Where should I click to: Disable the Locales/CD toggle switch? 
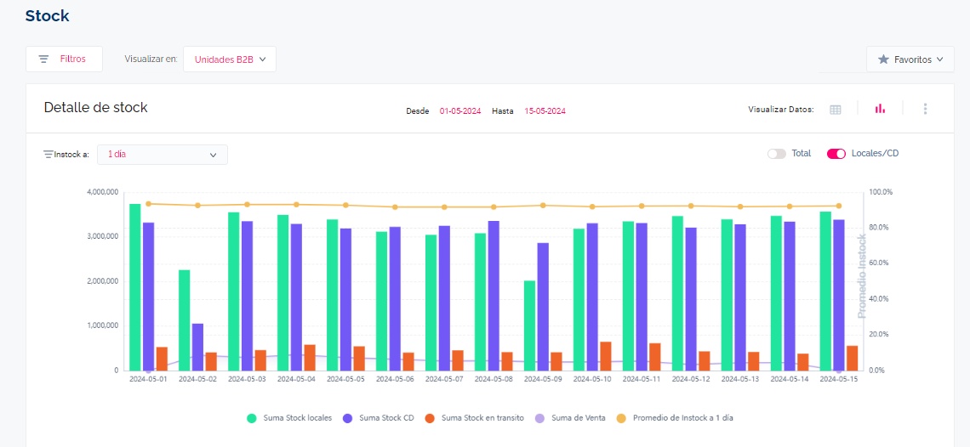tap(836, 154)
